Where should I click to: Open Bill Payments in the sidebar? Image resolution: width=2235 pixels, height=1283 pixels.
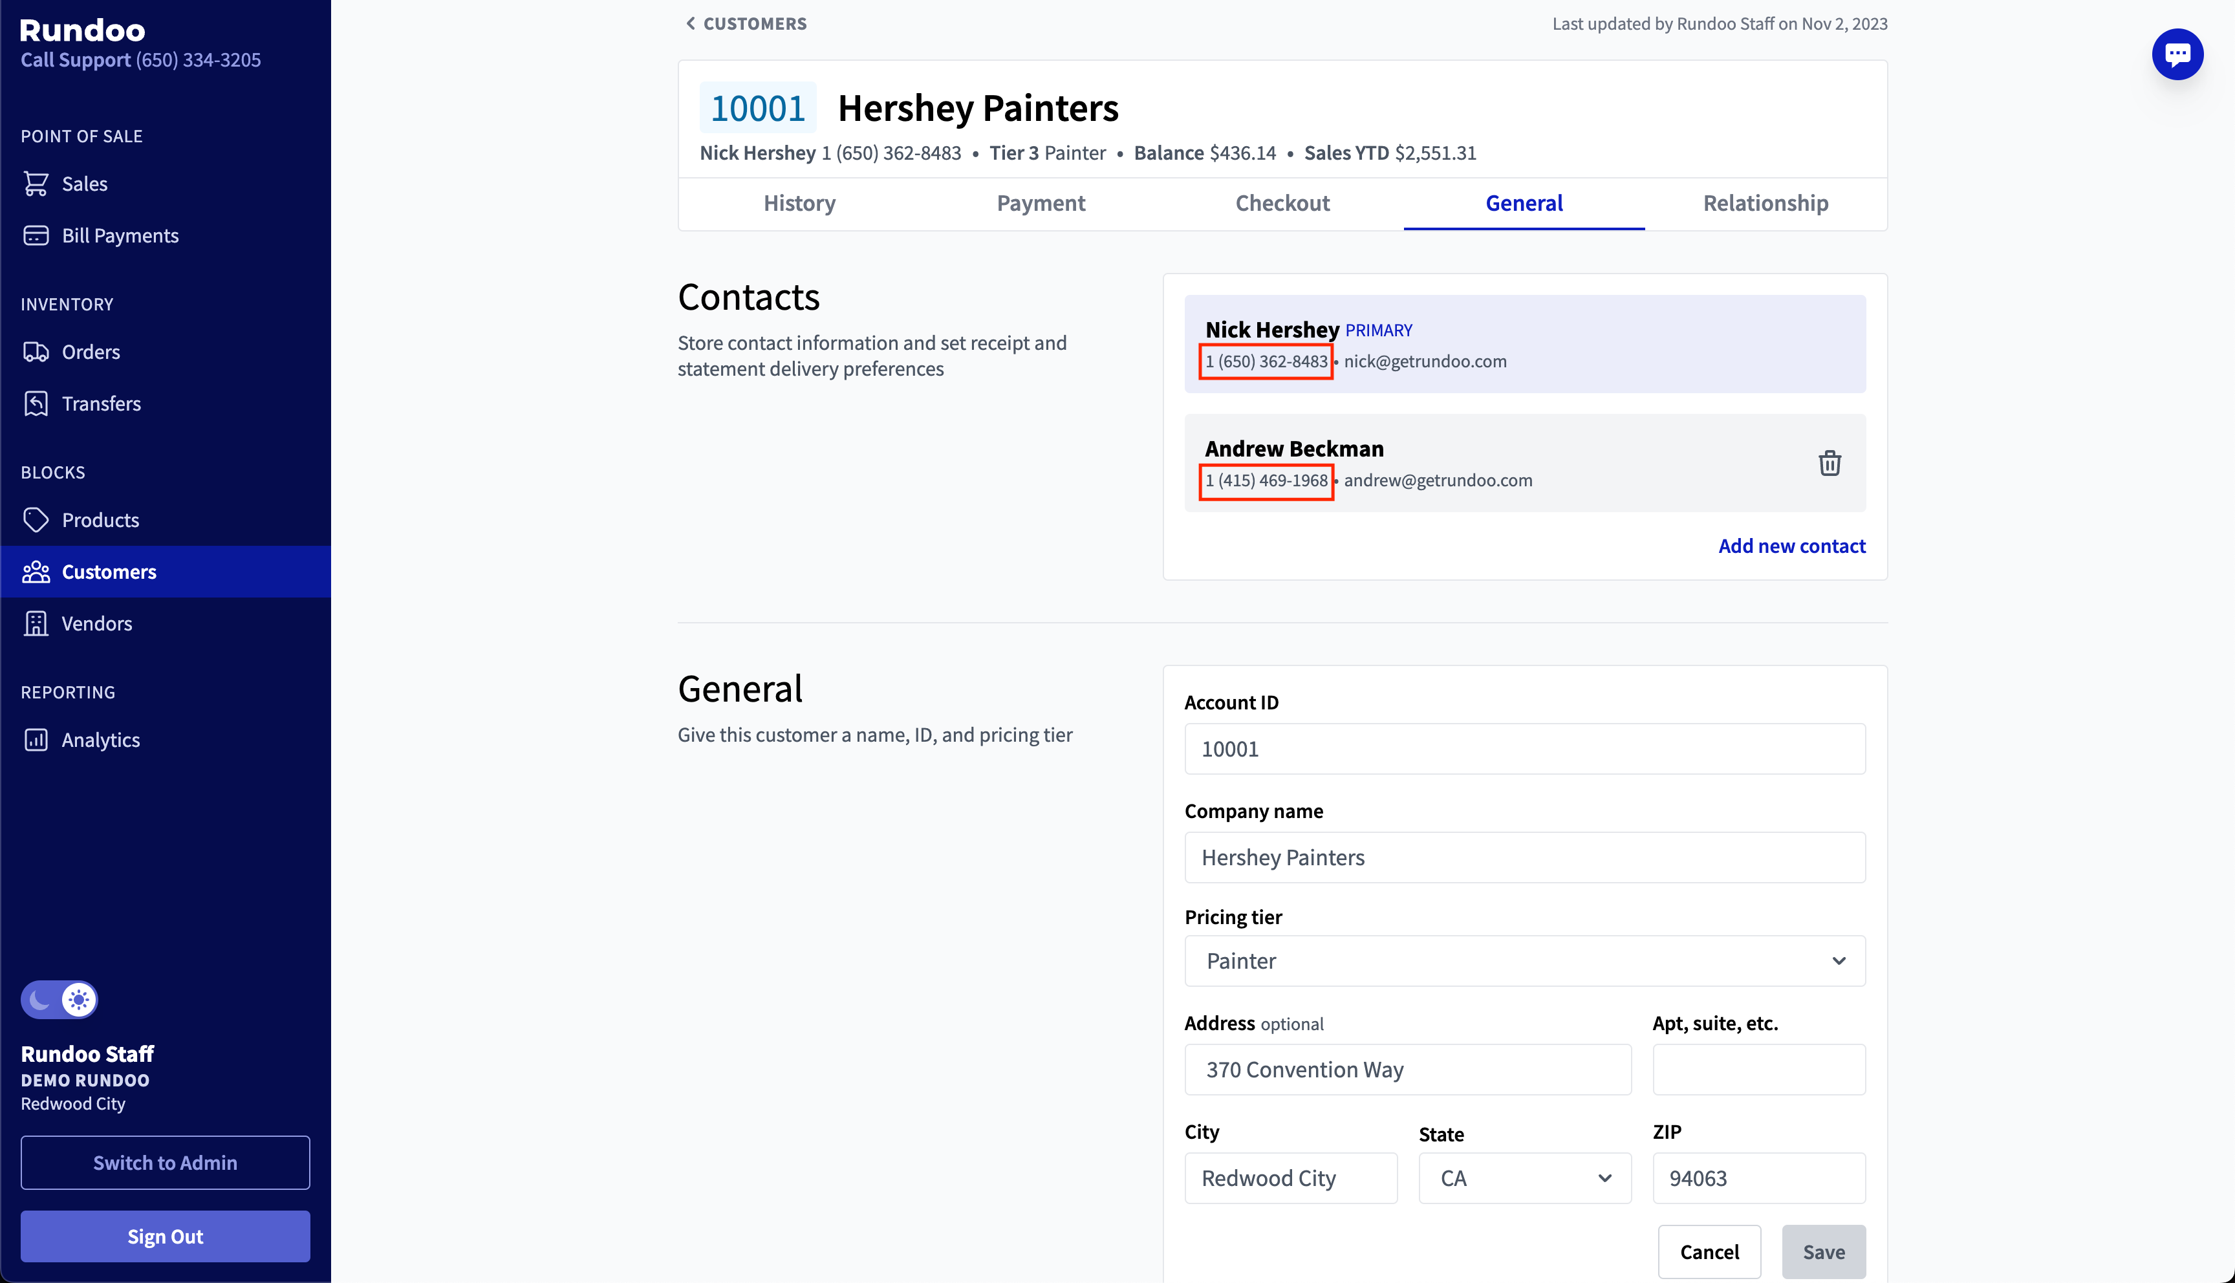tap(166, 235)
